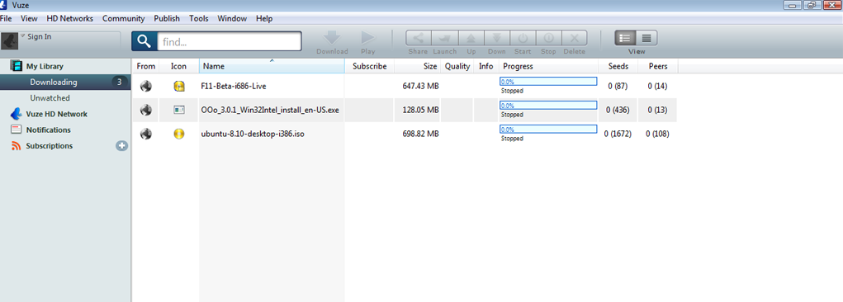Move torrent Down with the Down button
The width and height of the screenshot is (843, 302).
point(497,38)
